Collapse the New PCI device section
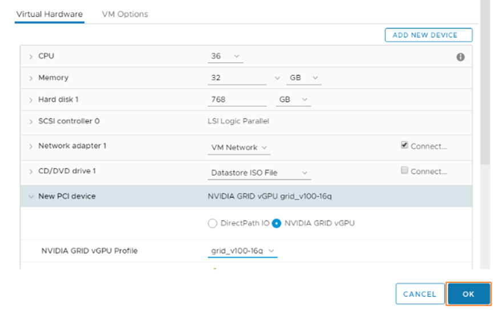Image resolution: width=498 pixels, height=310 pixels. [31, 196]
